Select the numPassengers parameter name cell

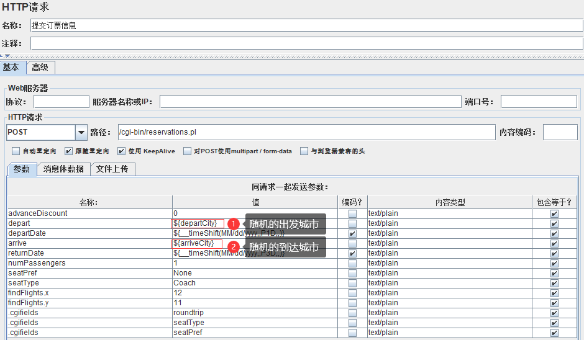89,263
